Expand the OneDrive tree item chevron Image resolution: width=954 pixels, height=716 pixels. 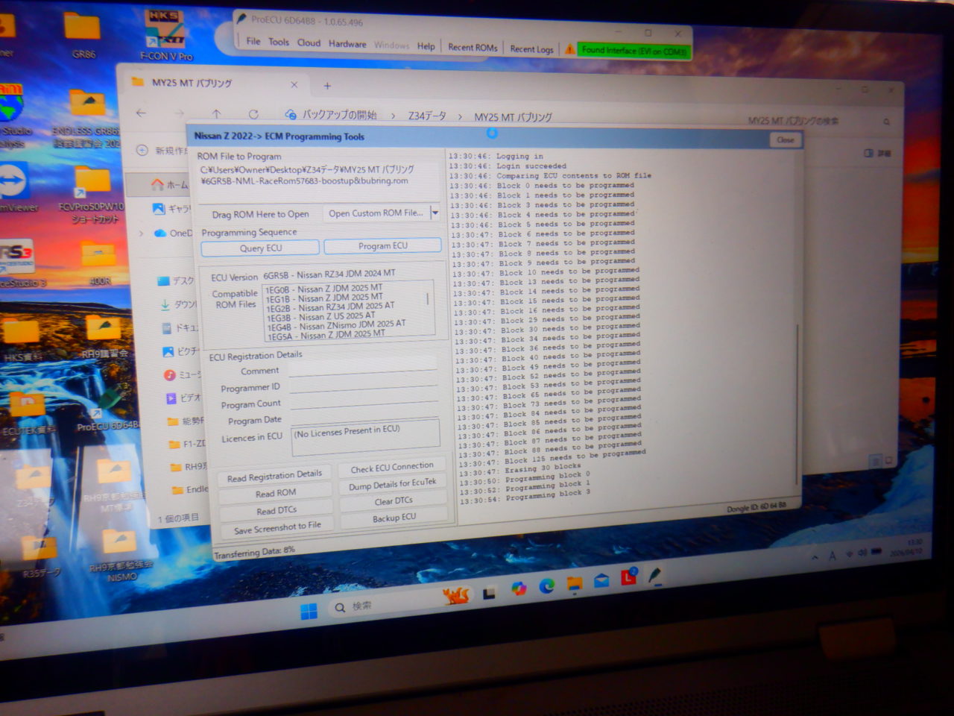coord(141,233)
